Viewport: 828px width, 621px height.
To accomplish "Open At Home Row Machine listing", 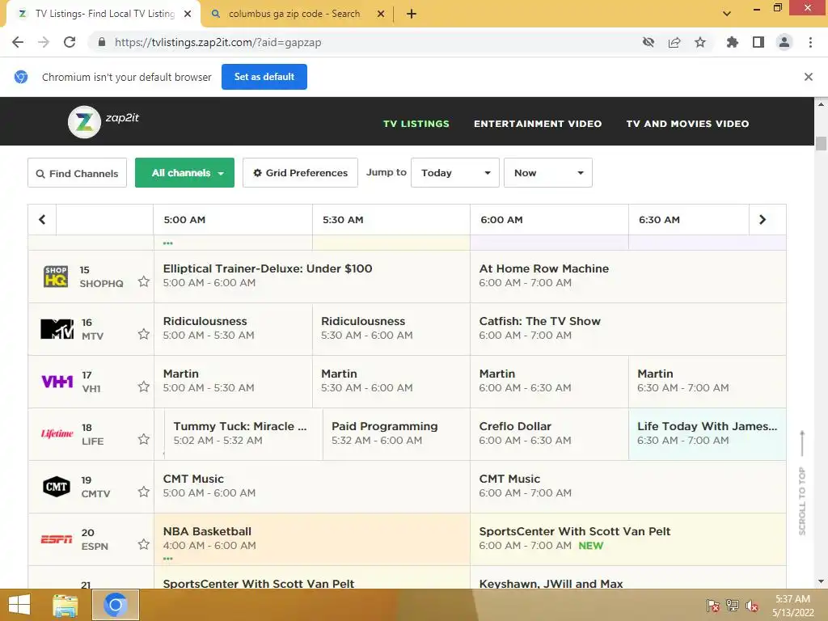I will [627, 277].
